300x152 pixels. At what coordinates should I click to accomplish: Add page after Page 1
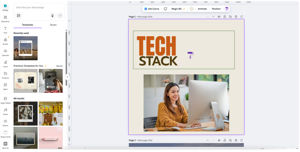(242, 17)
